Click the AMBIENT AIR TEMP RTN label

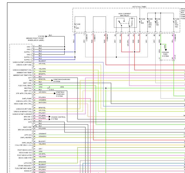[x=22, y=75]
